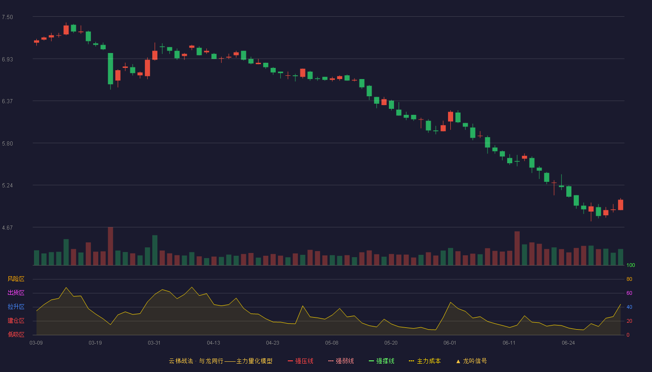Screen dimensions: 652x372
Task: Select the tallest red volume bar after 03-19
Action: tap(110, 246)
